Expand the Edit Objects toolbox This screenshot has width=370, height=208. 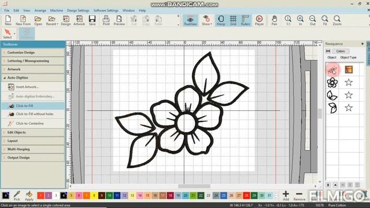click(33, 132)
